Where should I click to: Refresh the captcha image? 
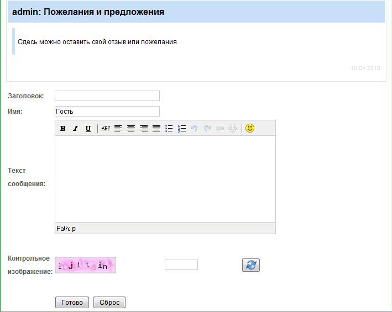tap(251, 265)
